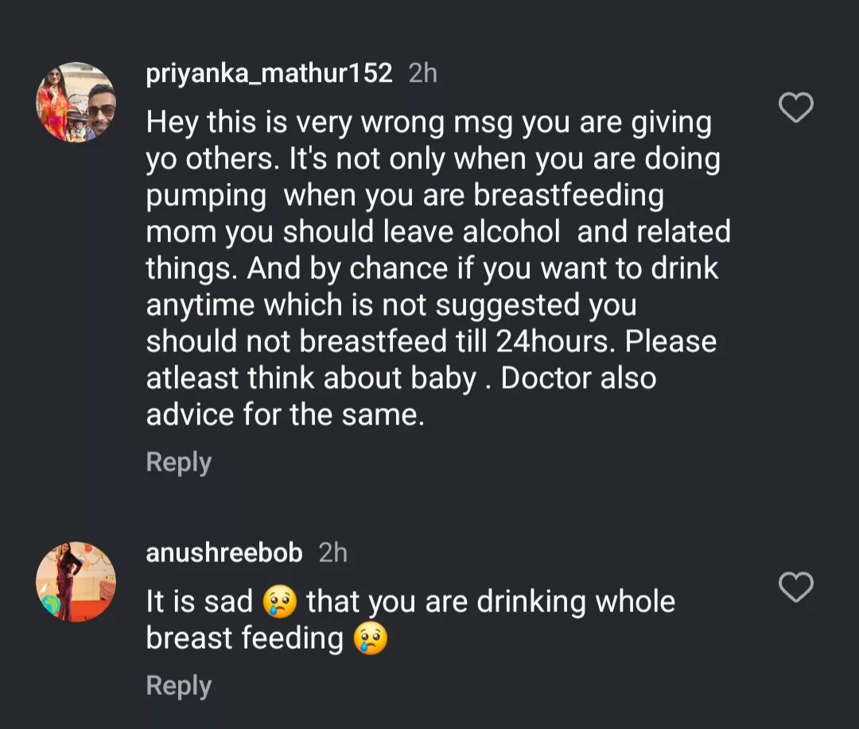859x729 pixels.
Task: Open anushreebob's profile picture
Action: pos(76,582)
